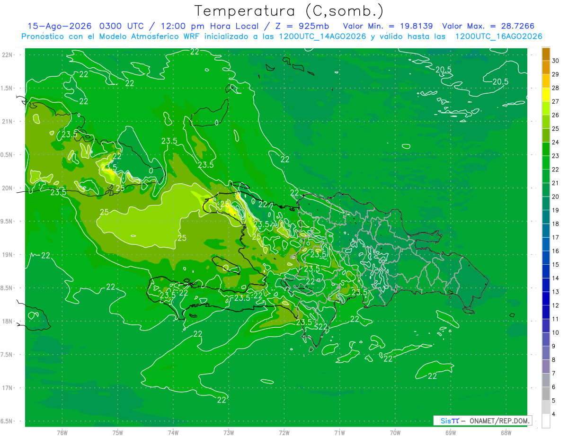
Task: Click the '75W' longitude axis label
Action: (117, 432)
